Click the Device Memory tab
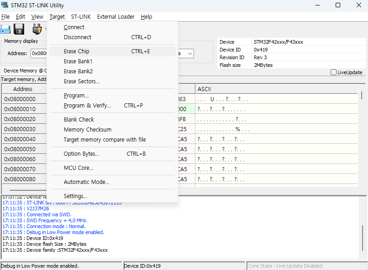The height and width of the screenshot is (270, 368). click(x=24, y=71)
